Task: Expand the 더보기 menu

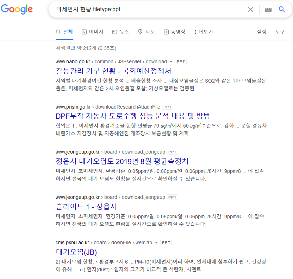Action: (204, 32)
